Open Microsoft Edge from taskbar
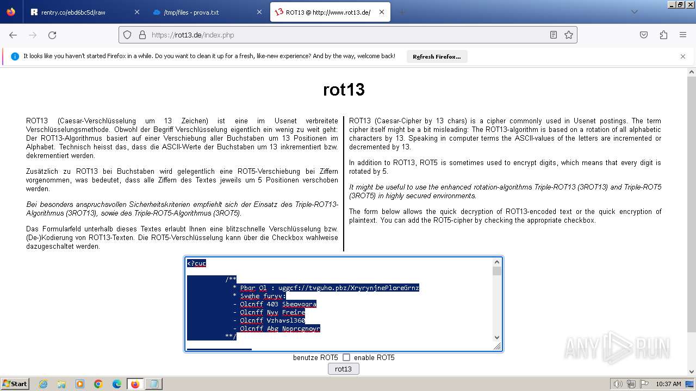The width and height of the screenshot is (696, 391). pos(117,384)
